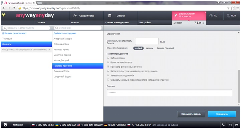Click the browser back arrow
Image resolution: width=241 pixels, height=129 pixels.
[x=4, y=8]
